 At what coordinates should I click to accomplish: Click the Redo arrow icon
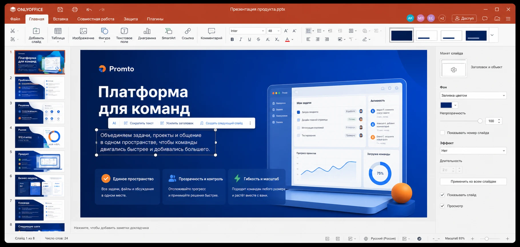102,9
